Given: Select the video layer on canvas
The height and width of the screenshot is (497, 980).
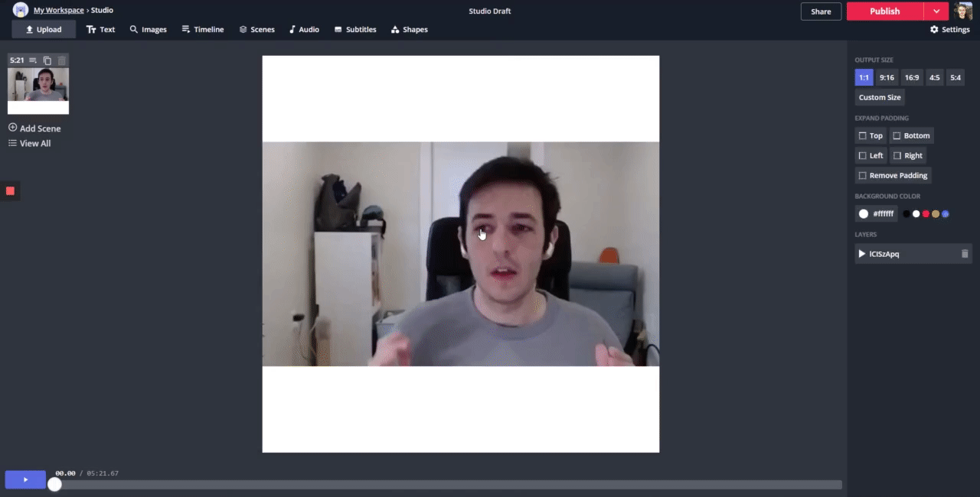Looking at the screenshot, I should [x=461, y=254].
